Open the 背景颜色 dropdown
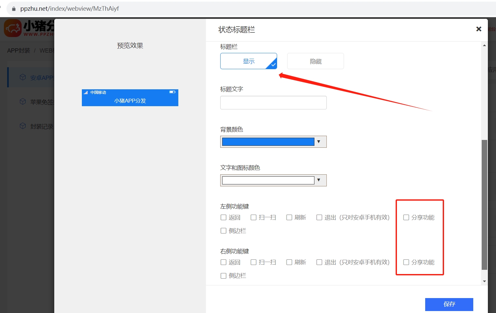Screen dimensions: 496x313 click(x=319, y=142)
